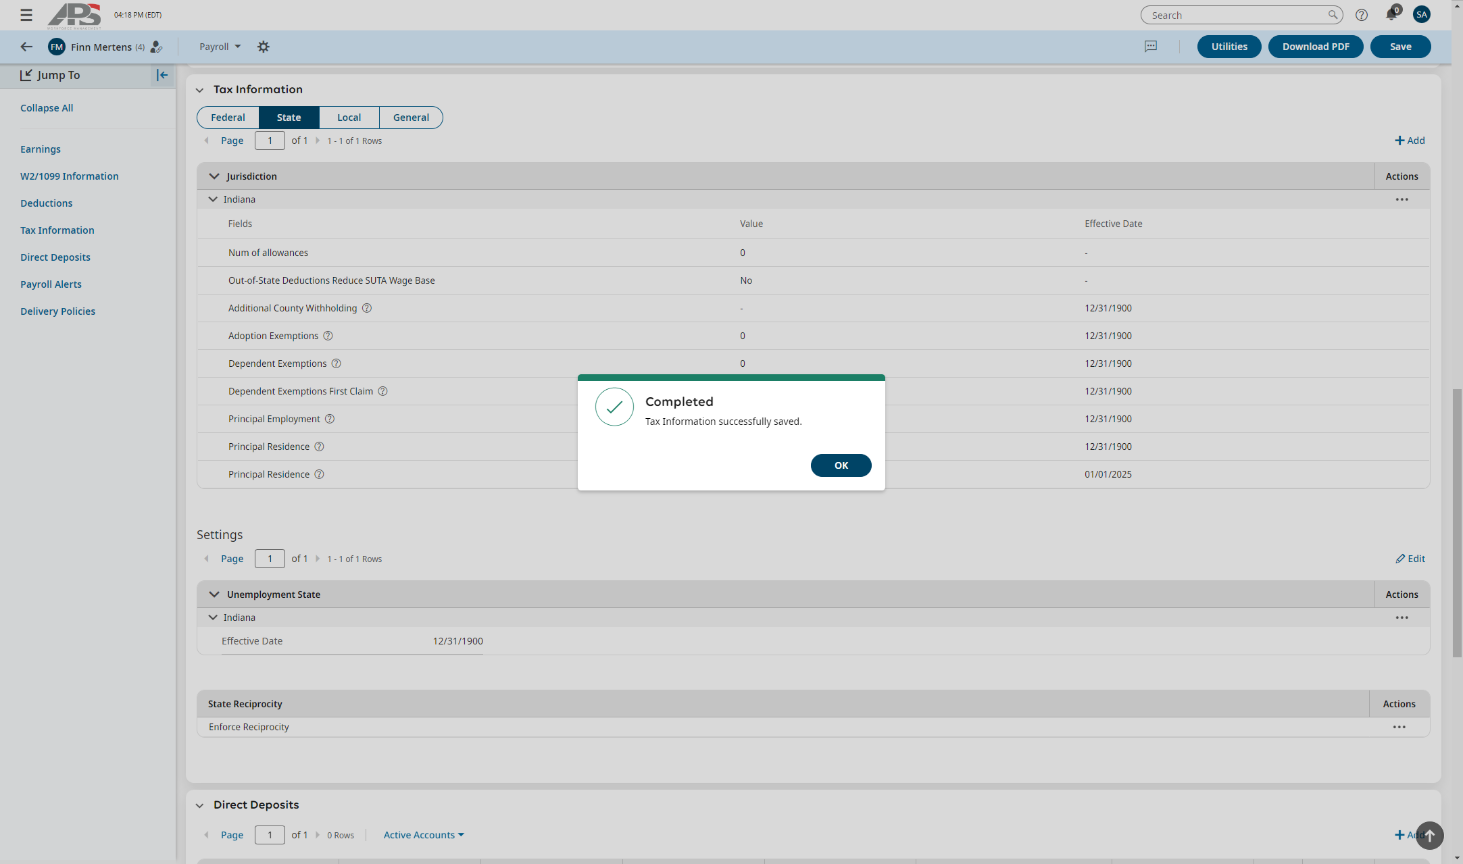Click the back arrow icon
This screenshot has width=1463, height=864.
(x=26, y=47)
